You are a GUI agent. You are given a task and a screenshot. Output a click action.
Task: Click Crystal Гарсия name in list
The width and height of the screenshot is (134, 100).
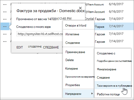pyautogui.click(x=95, y=19)
